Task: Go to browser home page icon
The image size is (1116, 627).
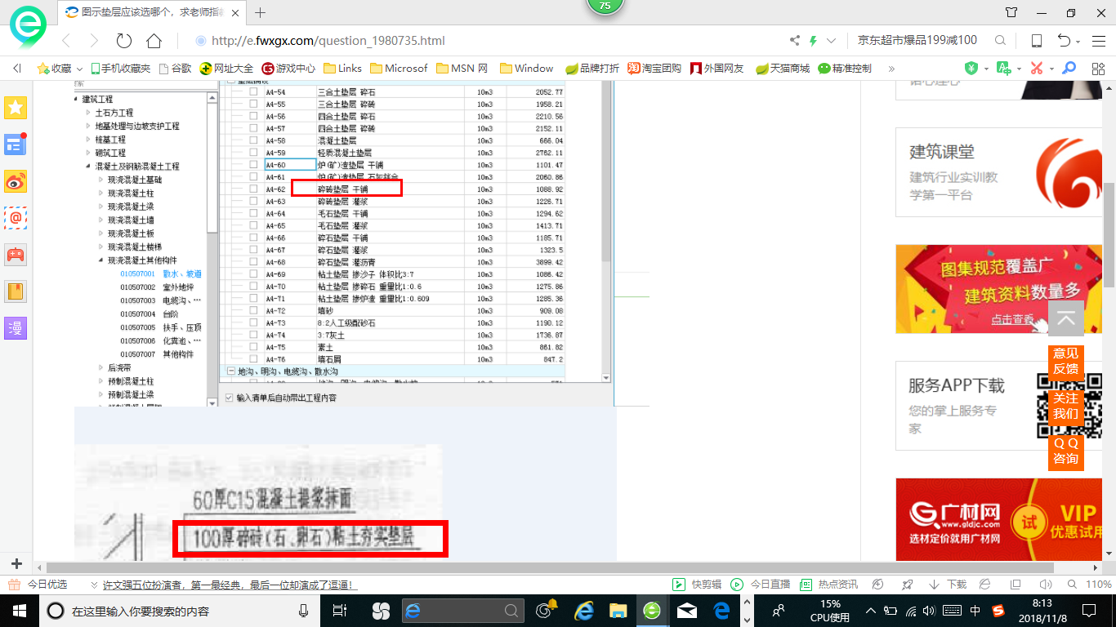Action: pyautogui.click(x=154, y=41)
